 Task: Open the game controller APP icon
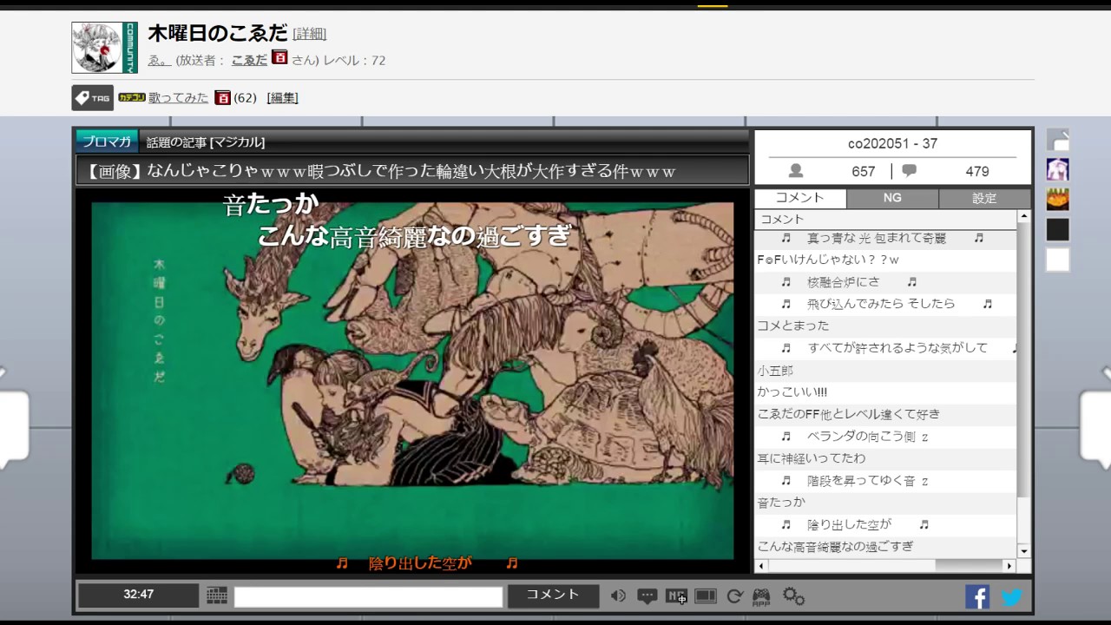pos(761,596)
